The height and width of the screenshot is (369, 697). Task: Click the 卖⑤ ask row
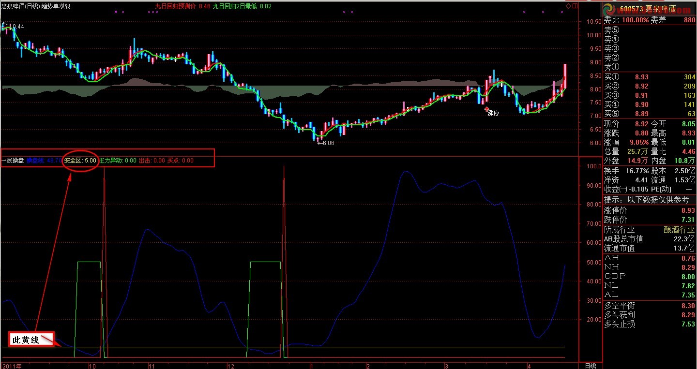click(650, 30)
